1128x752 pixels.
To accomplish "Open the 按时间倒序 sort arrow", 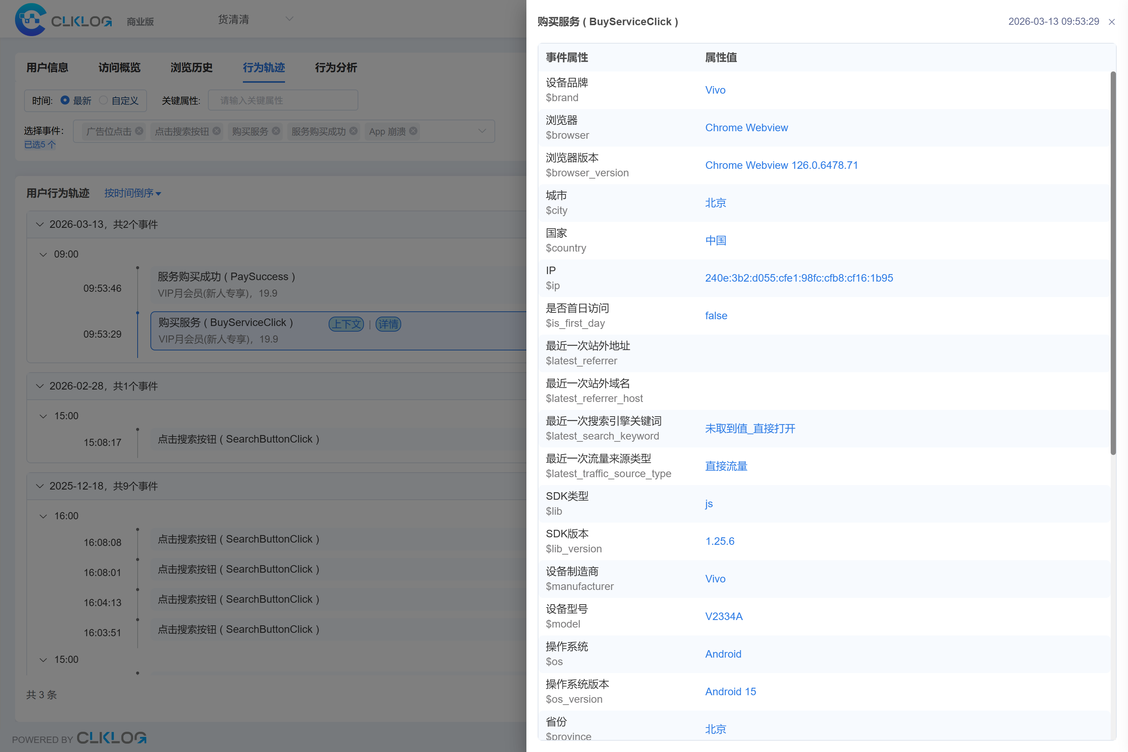I will tap(159, 194).
